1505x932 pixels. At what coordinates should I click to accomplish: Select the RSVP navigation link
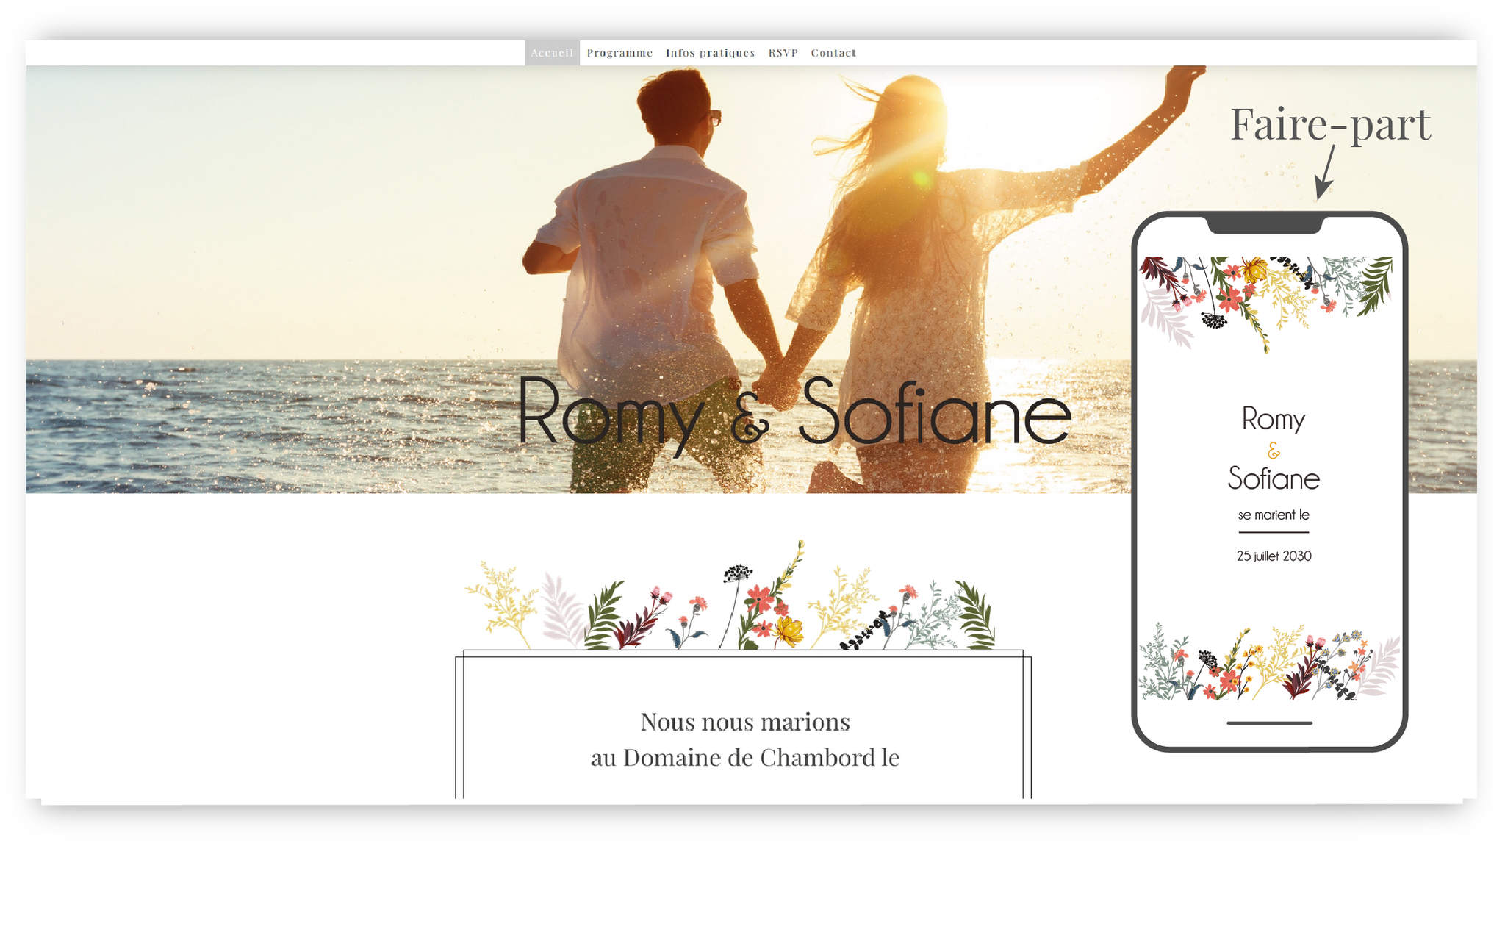pos(783,53)
